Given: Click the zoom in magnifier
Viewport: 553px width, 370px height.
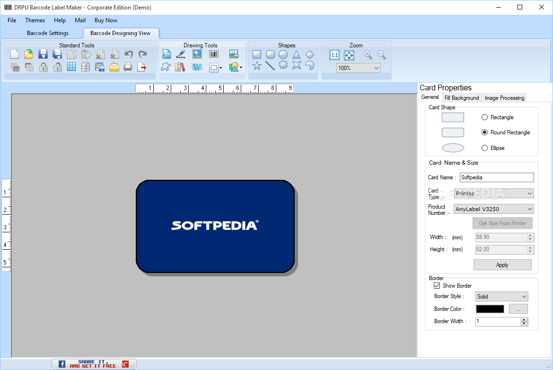Looking at the screenshot, I should click(x=368, y=55).
